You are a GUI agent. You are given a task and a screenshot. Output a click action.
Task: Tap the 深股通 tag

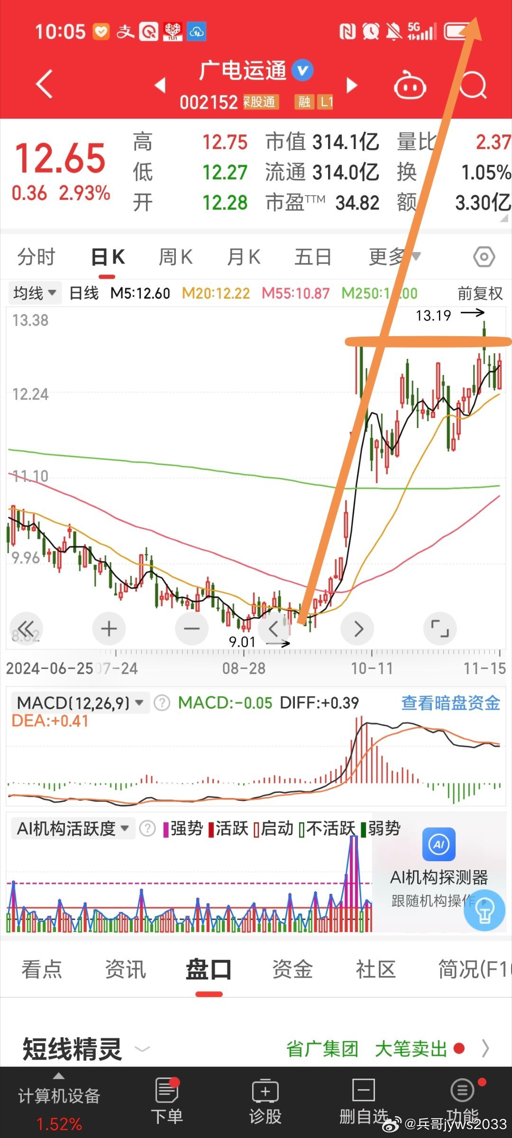point(261,102)
